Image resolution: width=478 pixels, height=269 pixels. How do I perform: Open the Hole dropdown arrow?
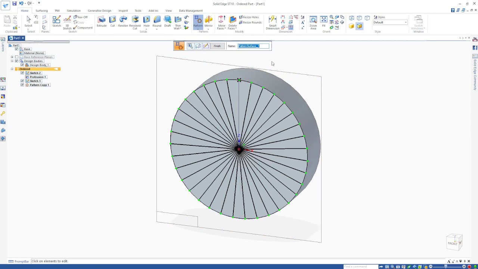pyautogui.click(x=146, y=28)
